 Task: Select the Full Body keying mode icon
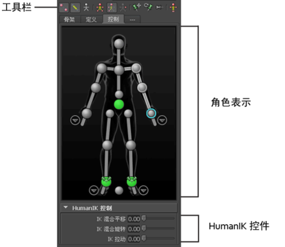click(100, 8)
